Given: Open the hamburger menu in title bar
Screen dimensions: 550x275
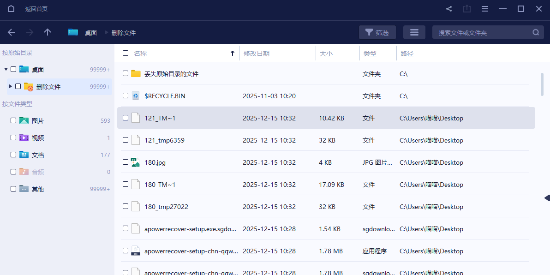Looking at the screenshot, I should tap(485, 9).
